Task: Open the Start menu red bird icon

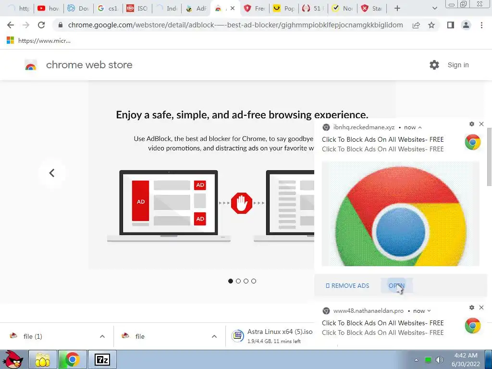Action: pyautogui.click(x=12, y=359)
